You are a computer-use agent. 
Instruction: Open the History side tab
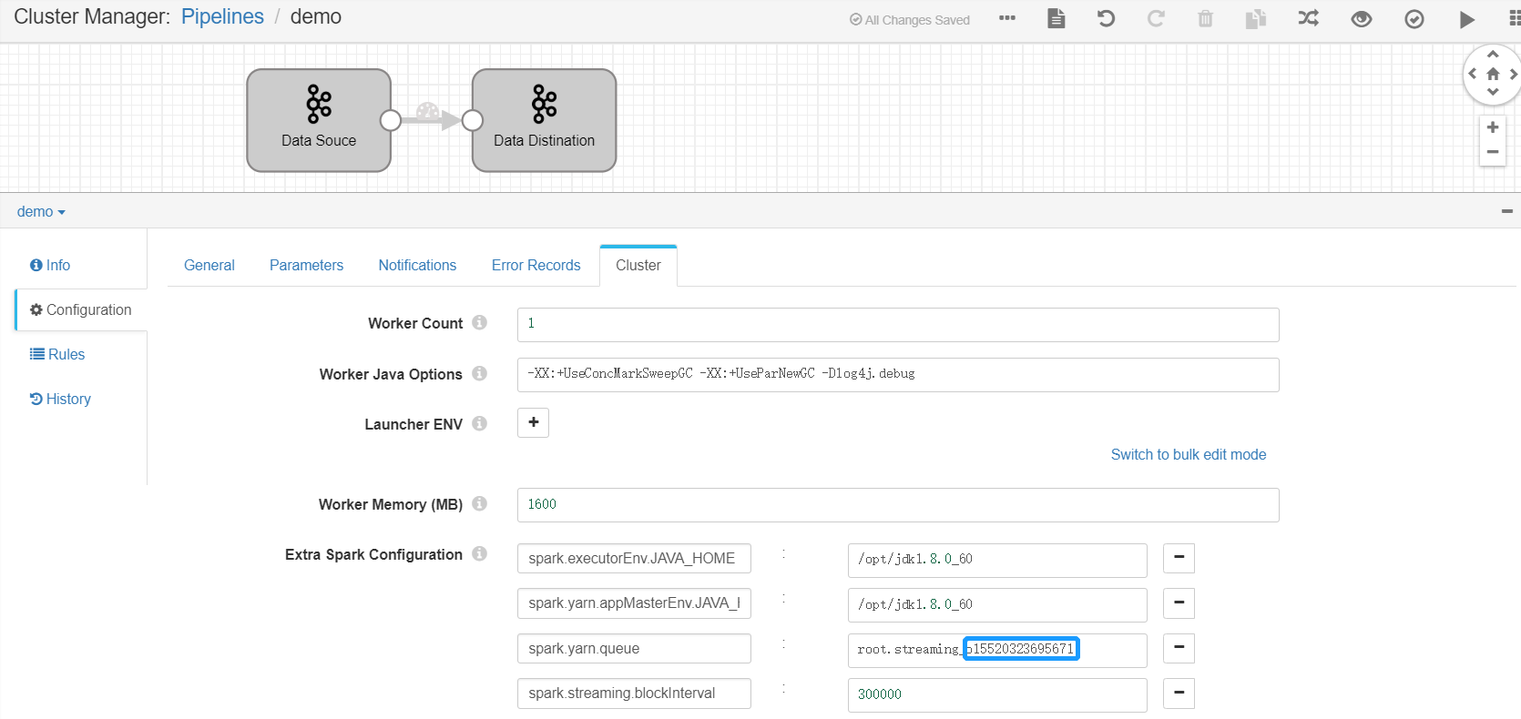tap(60, 399)
